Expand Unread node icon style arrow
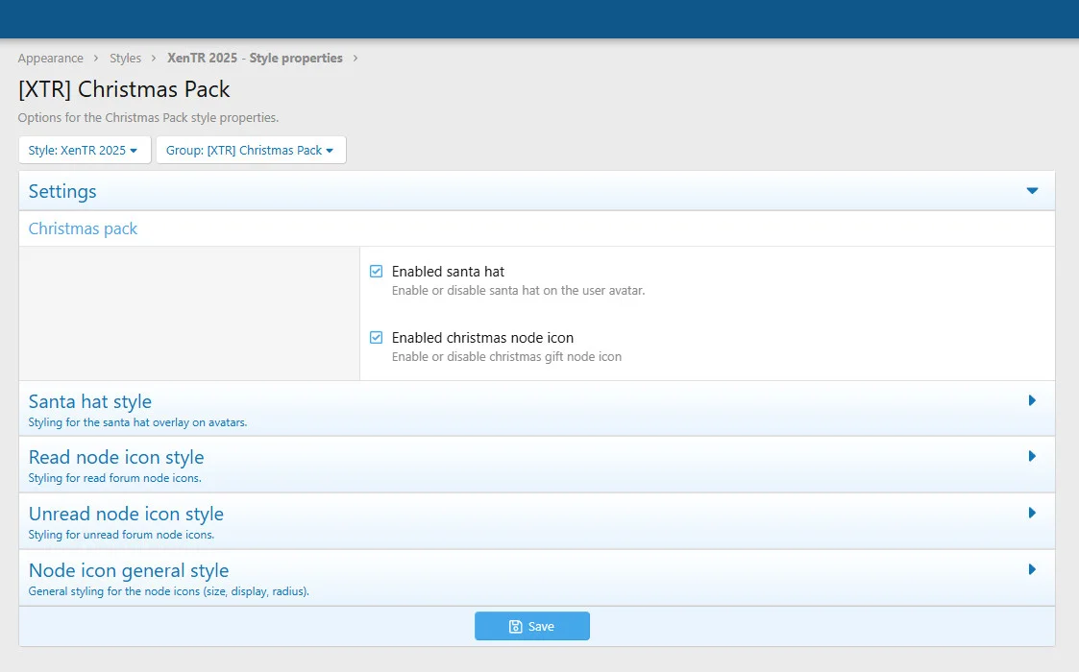1079x672 pixels. click(1032, 513)
